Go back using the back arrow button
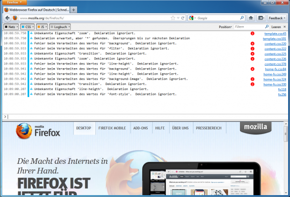The width and height of the screenshot is (290, 197). (x=7, y=18)
